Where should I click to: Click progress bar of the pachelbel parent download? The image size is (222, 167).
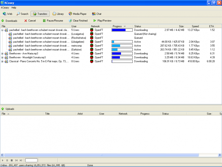click(122, 30)
